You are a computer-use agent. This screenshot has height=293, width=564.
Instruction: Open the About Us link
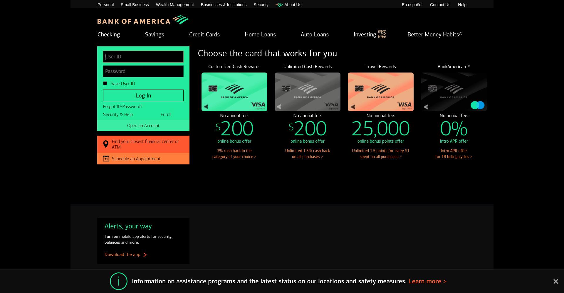(x=293, y=5)
